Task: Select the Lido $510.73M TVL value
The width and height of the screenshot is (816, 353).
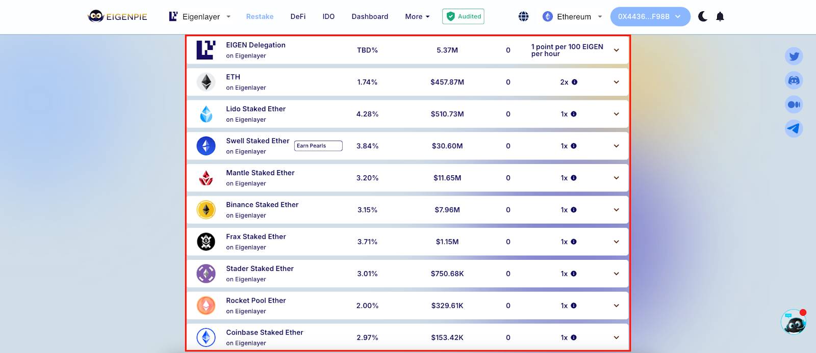Action: pyautogui.click(x=447, y=114)
